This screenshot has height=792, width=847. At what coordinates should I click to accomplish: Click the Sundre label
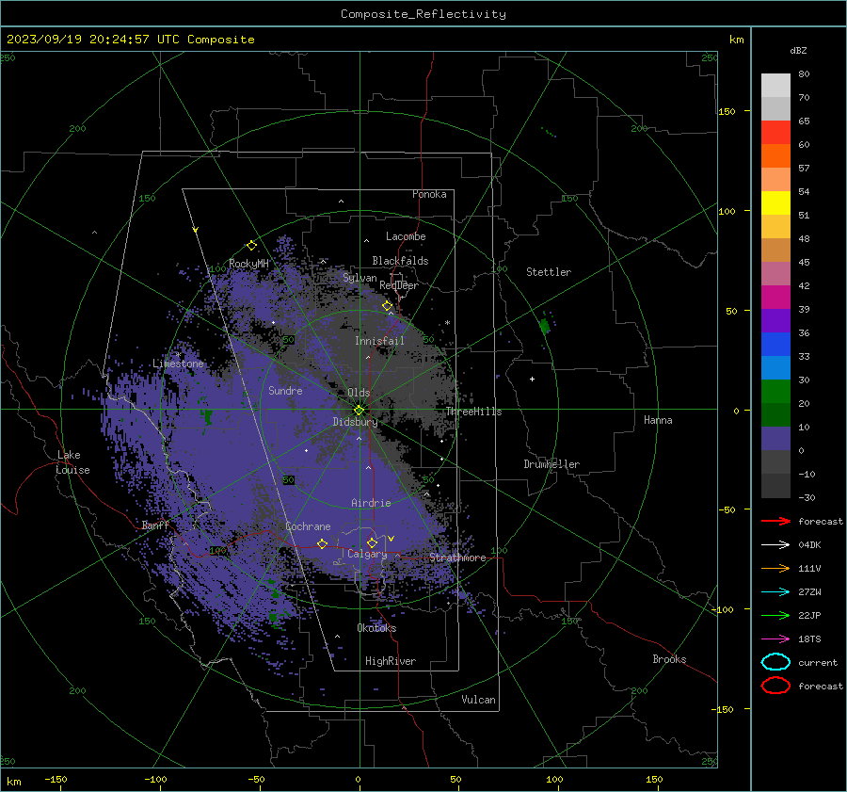click(285, 390)
